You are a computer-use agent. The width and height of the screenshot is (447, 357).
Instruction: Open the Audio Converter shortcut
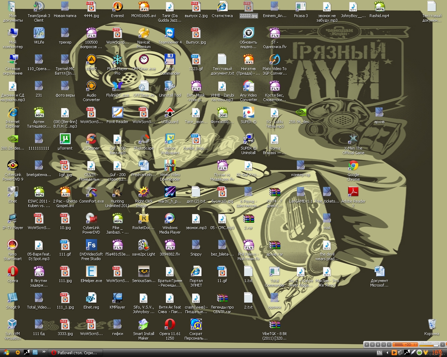(91, 91)
